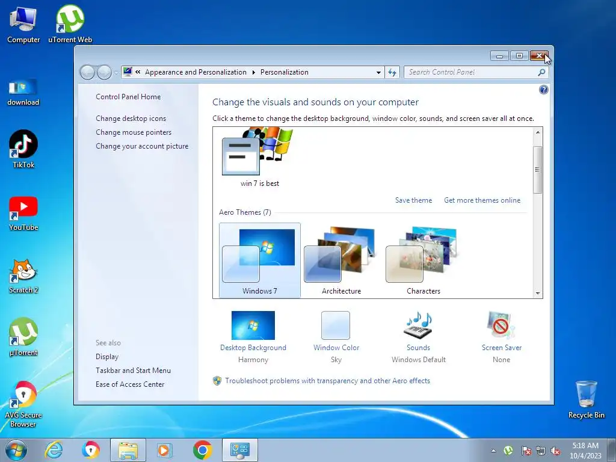Viewport: 616px width, 462px height.
Task: Open Change your account picture link
Action: (142, 146)
